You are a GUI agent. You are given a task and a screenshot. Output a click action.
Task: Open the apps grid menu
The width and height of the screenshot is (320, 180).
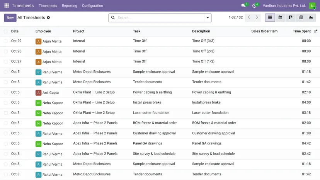(x=7, y=5)
